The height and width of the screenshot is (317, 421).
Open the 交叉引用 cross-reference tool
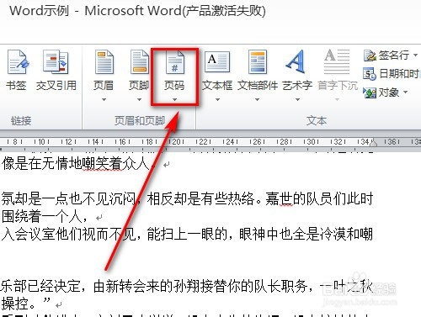coord(56,61)
